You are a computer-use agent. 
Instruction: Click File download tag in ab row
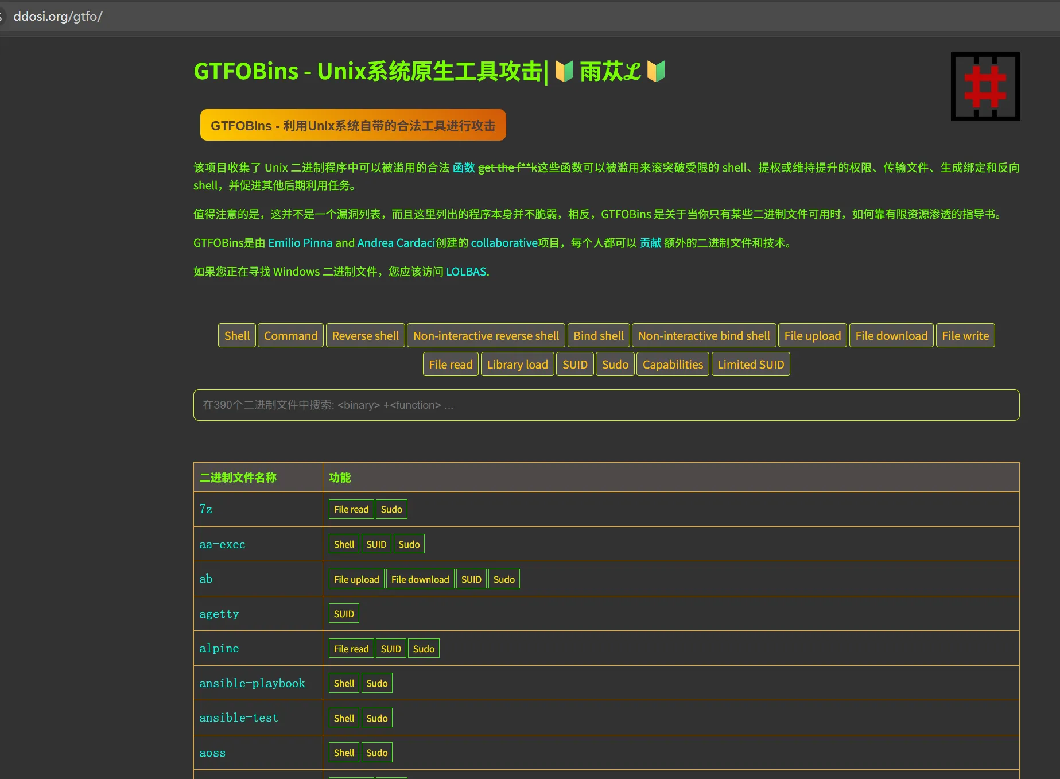coord(420,579)
